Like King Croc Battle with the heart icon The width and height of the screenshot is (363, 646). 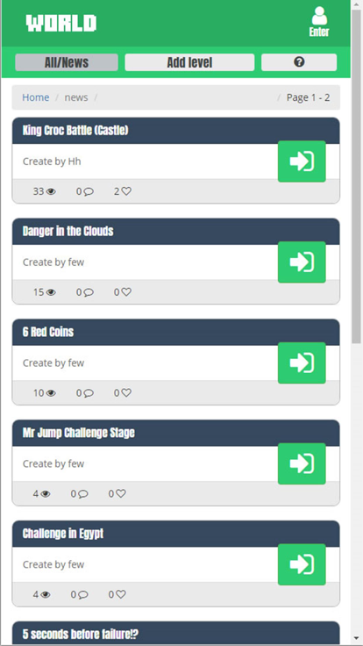coord(127,191)
